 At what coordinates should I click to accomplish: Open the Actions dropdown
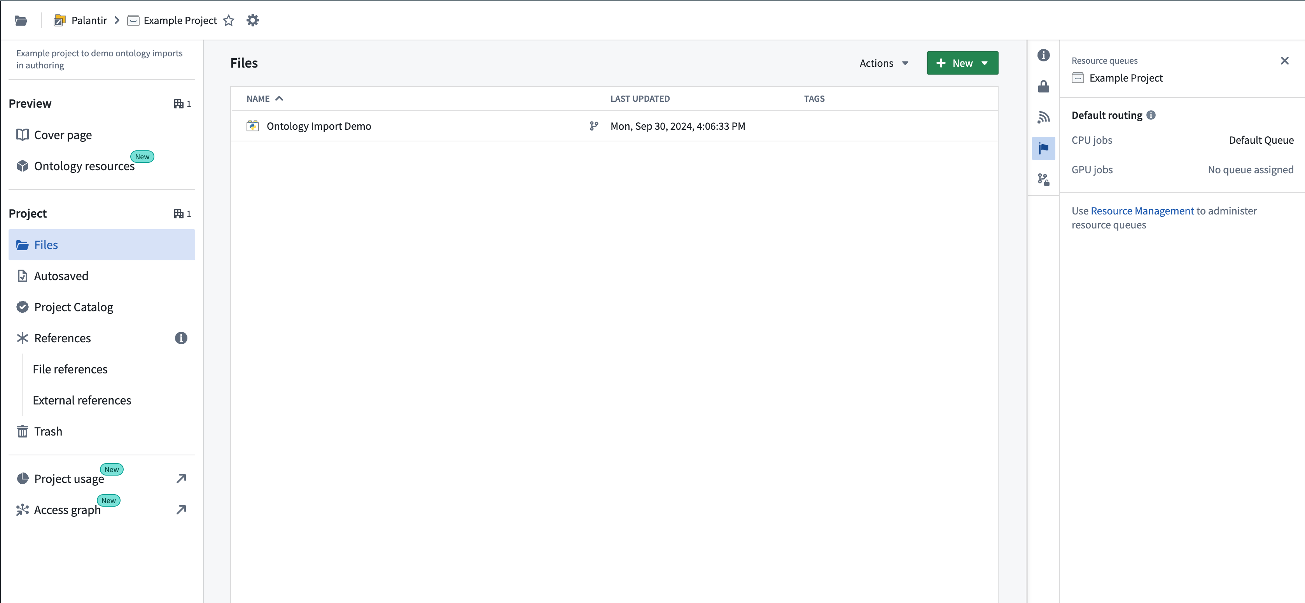(x=883, y=63)
